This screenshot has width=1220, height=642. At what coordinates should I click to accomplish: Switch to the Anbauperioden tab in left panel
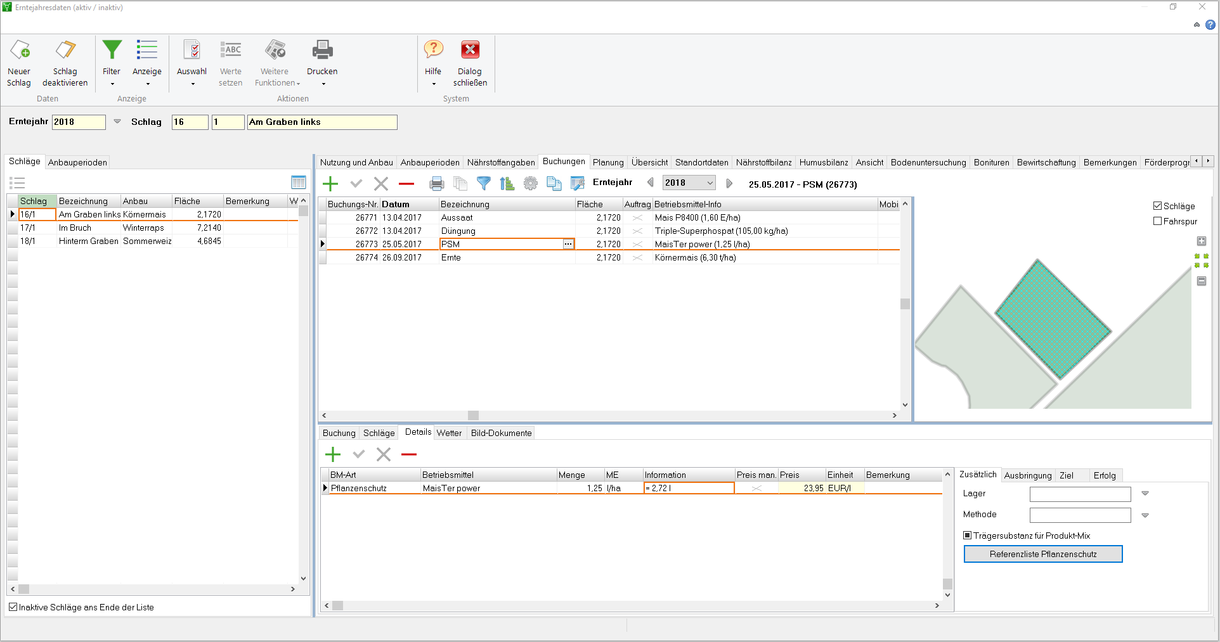[77, 163]
